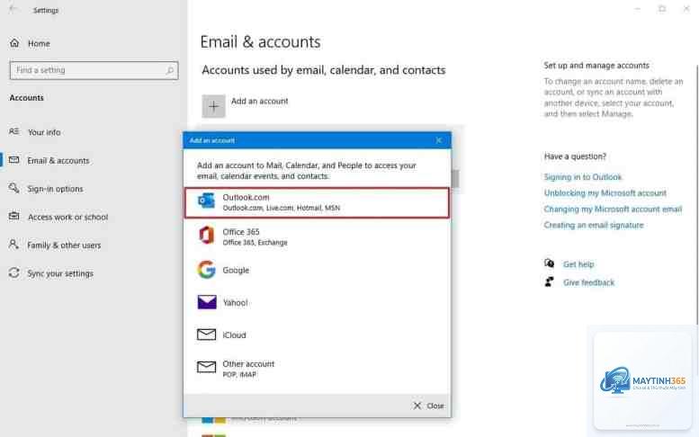
Task: Click the Family & other users icon
Action: (13, 245)
